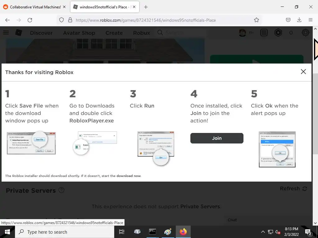Viewport: 318px width, 238px height.
Task: Open Windows Task View
Action: tap(121, 232)
